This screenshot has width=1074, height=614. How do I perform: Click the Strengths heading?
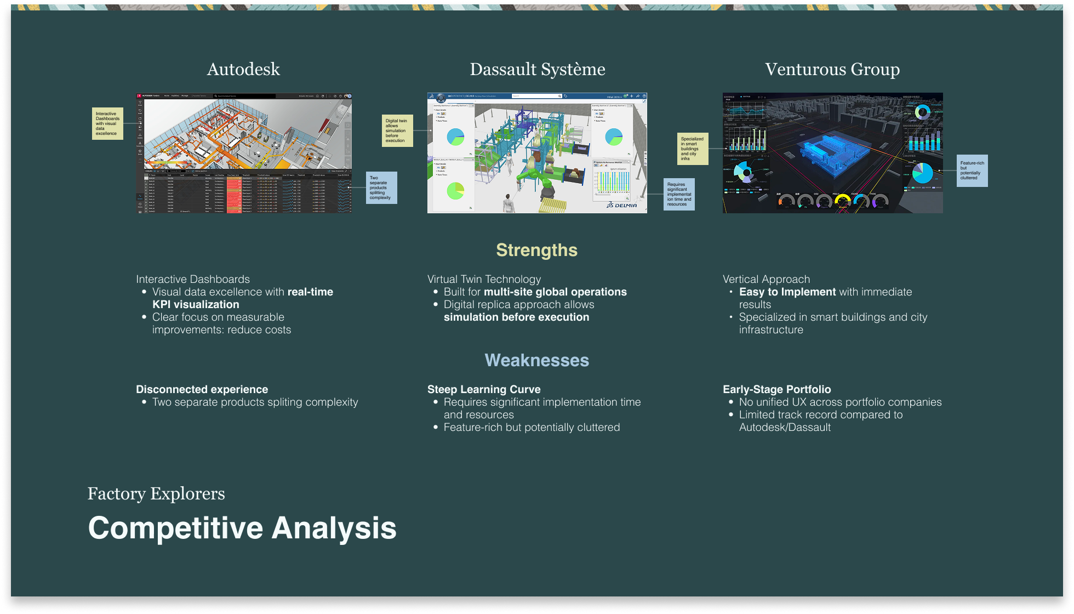[x=536, y=250]
